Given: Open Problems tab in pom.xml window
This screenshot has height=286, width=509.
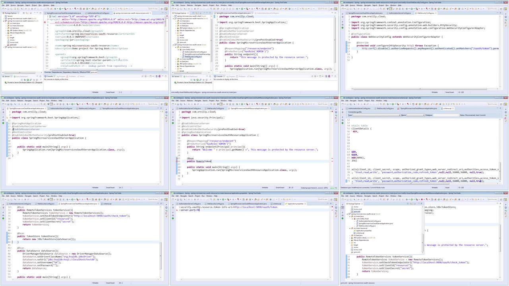Looking at the screenshot, I should point(71,76).
